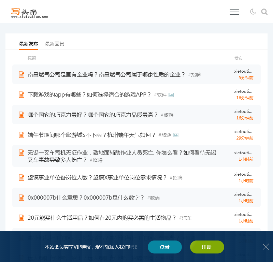Click the image attachment icon on the 下载游戏 post
Screen dimensions: 273x262
(171, 94)
